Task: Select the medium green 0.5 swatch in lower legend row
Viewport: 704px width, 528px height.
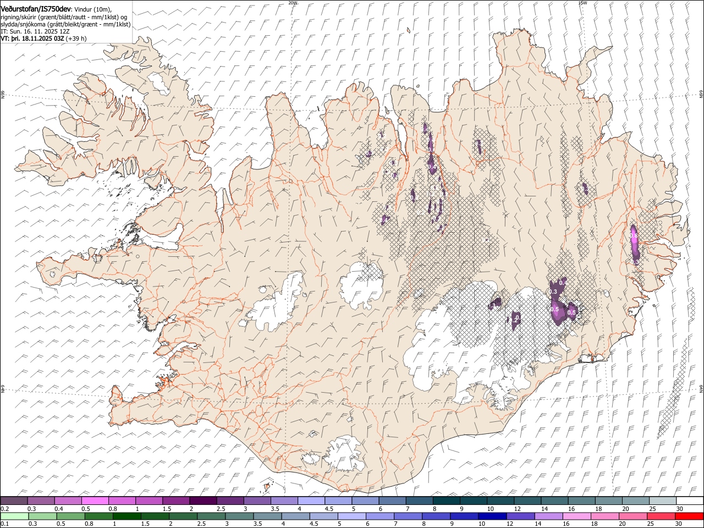Action: tap(71, 516)
